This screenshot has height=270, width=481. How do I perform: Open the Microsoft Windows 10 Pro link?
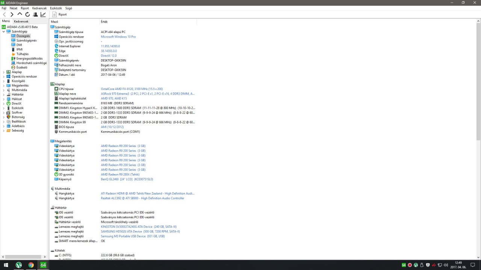[118, 37]
